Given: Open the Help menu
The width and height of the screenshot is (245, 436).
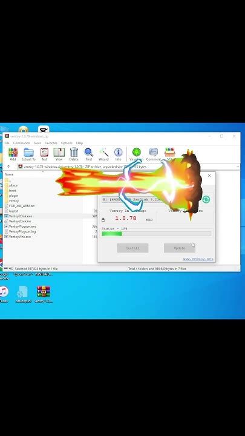Looking at the screenshot, I should click(x=79, y=143).
